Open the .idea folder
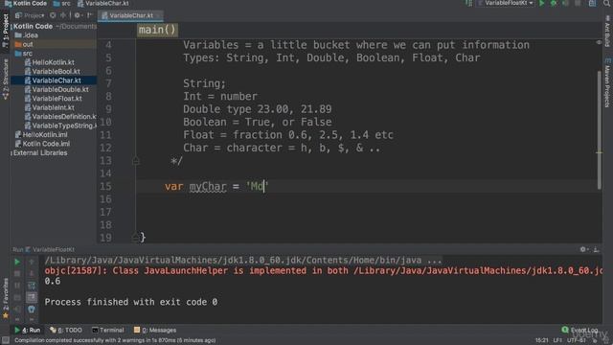The height and width of the screenshot is (345, 613). pos(27,35)
